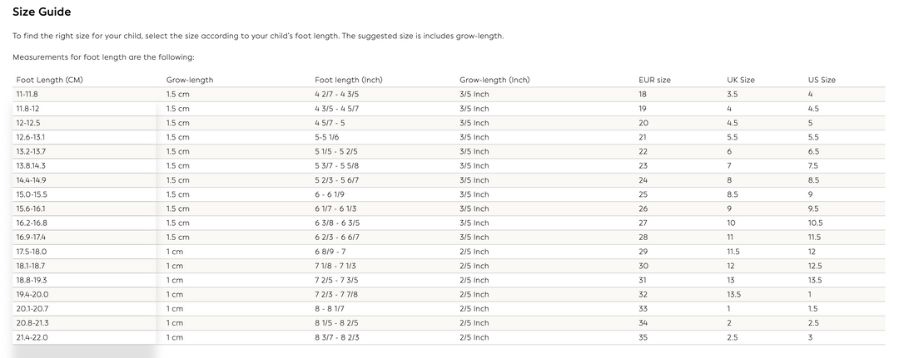This screenshot has height=358, width=899.
Task: Select the 17.5-18.0 foot length cell
Action: coord(32,252)
